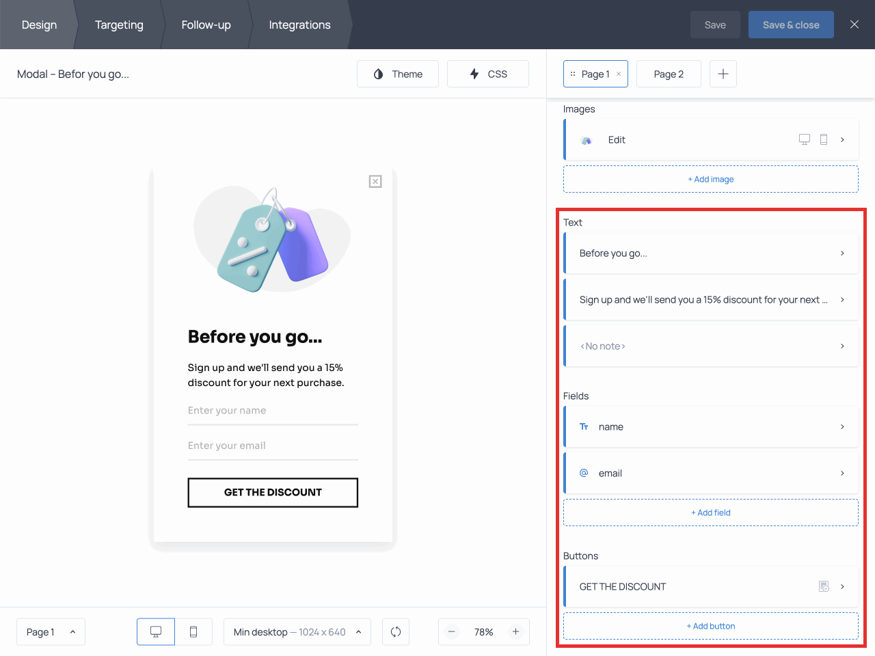Click the '+ Add field' link

pyautogui.click(x=711, y=512)
